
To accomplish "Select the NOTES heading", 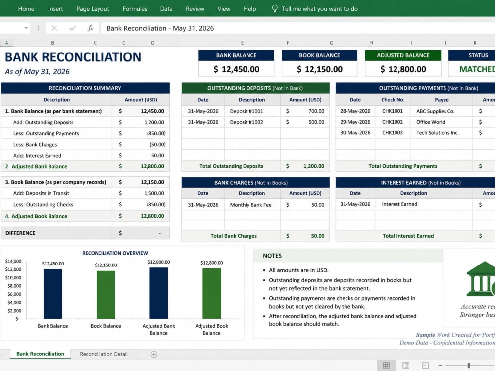I will click(x=272, y=256).
